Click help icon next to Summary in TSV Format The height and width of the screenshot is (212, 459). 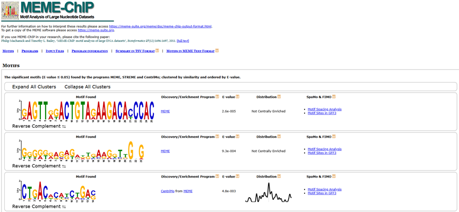(157, 50)
